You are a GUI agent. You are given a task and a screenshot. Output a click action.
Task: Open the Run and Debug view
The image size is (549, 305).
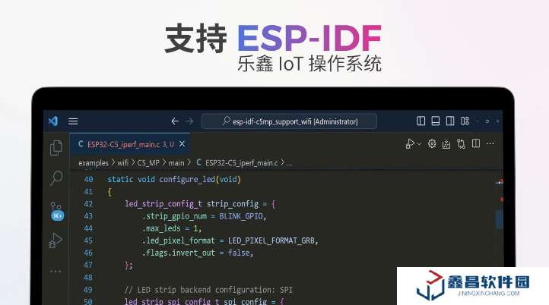(56, 241)
